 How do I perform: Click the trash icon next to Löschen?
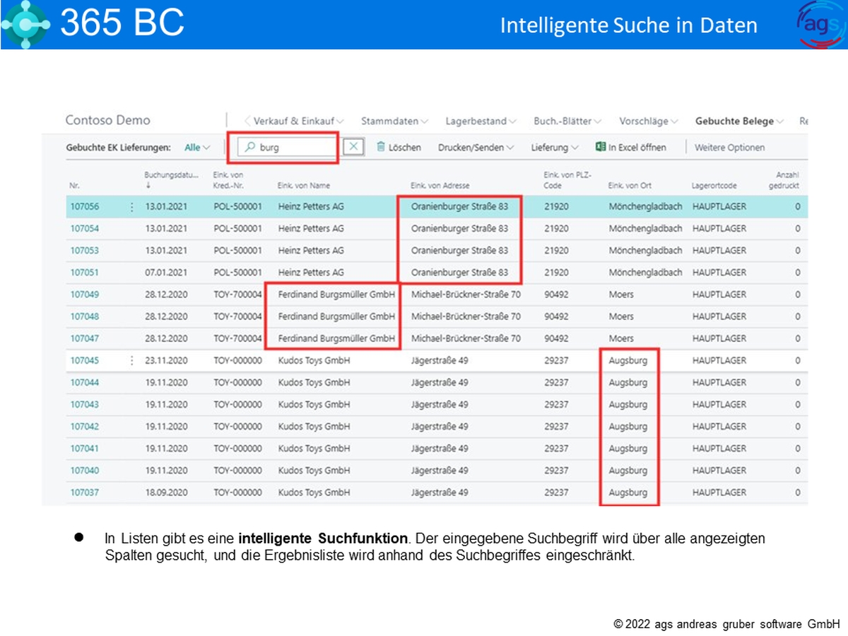[x=381, y=147]
